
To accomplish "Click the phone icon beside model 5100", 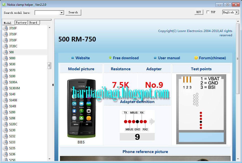I will pos(5,76).
